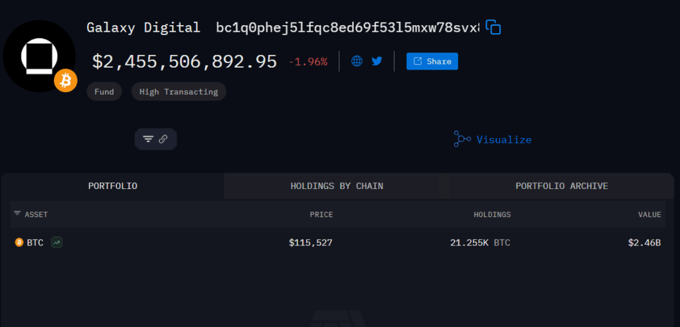
Task: Open the filter lines icon
Action: pos(148,139)
